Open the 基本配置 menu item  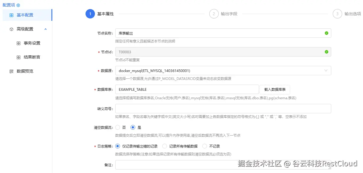click(27, 15)
